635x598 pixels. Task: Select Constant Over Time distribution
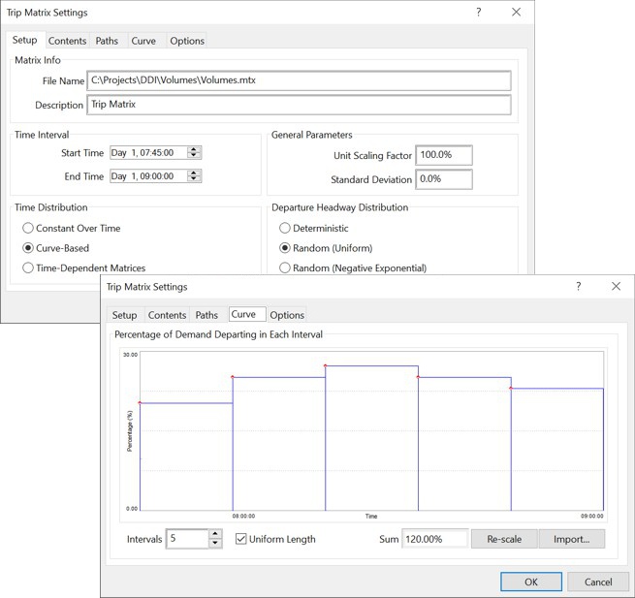28,228
